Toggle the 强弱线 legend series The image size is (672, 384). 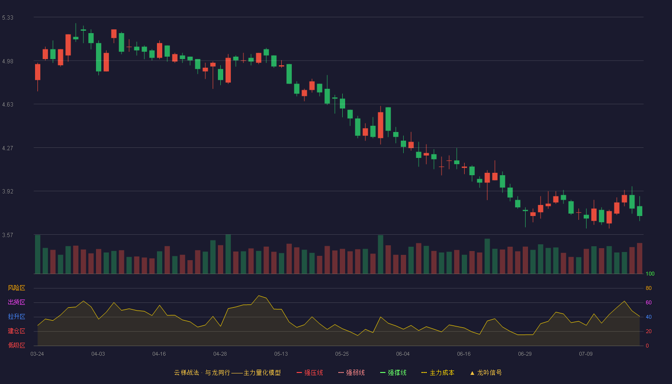tap(351, 372)
